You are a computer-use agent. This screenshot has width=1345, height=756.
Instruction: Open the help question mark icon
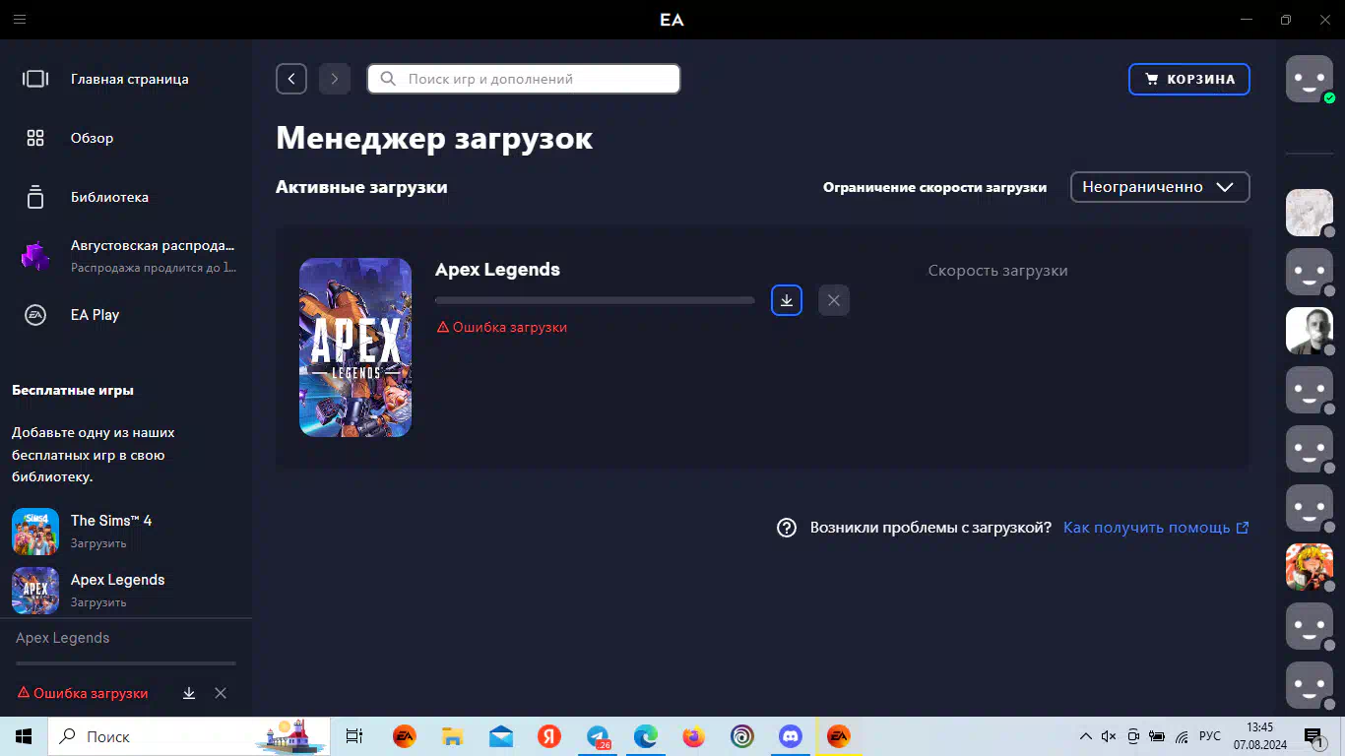point(786,528)
